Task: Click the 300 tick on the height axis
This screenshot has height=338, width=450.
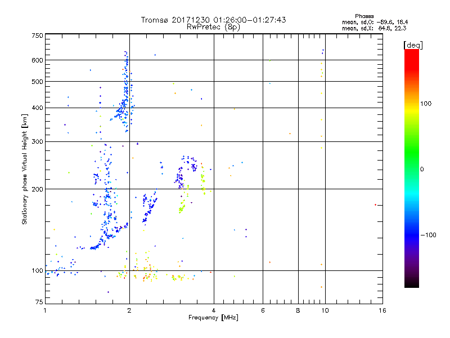Action: click(x=37, y=141)
